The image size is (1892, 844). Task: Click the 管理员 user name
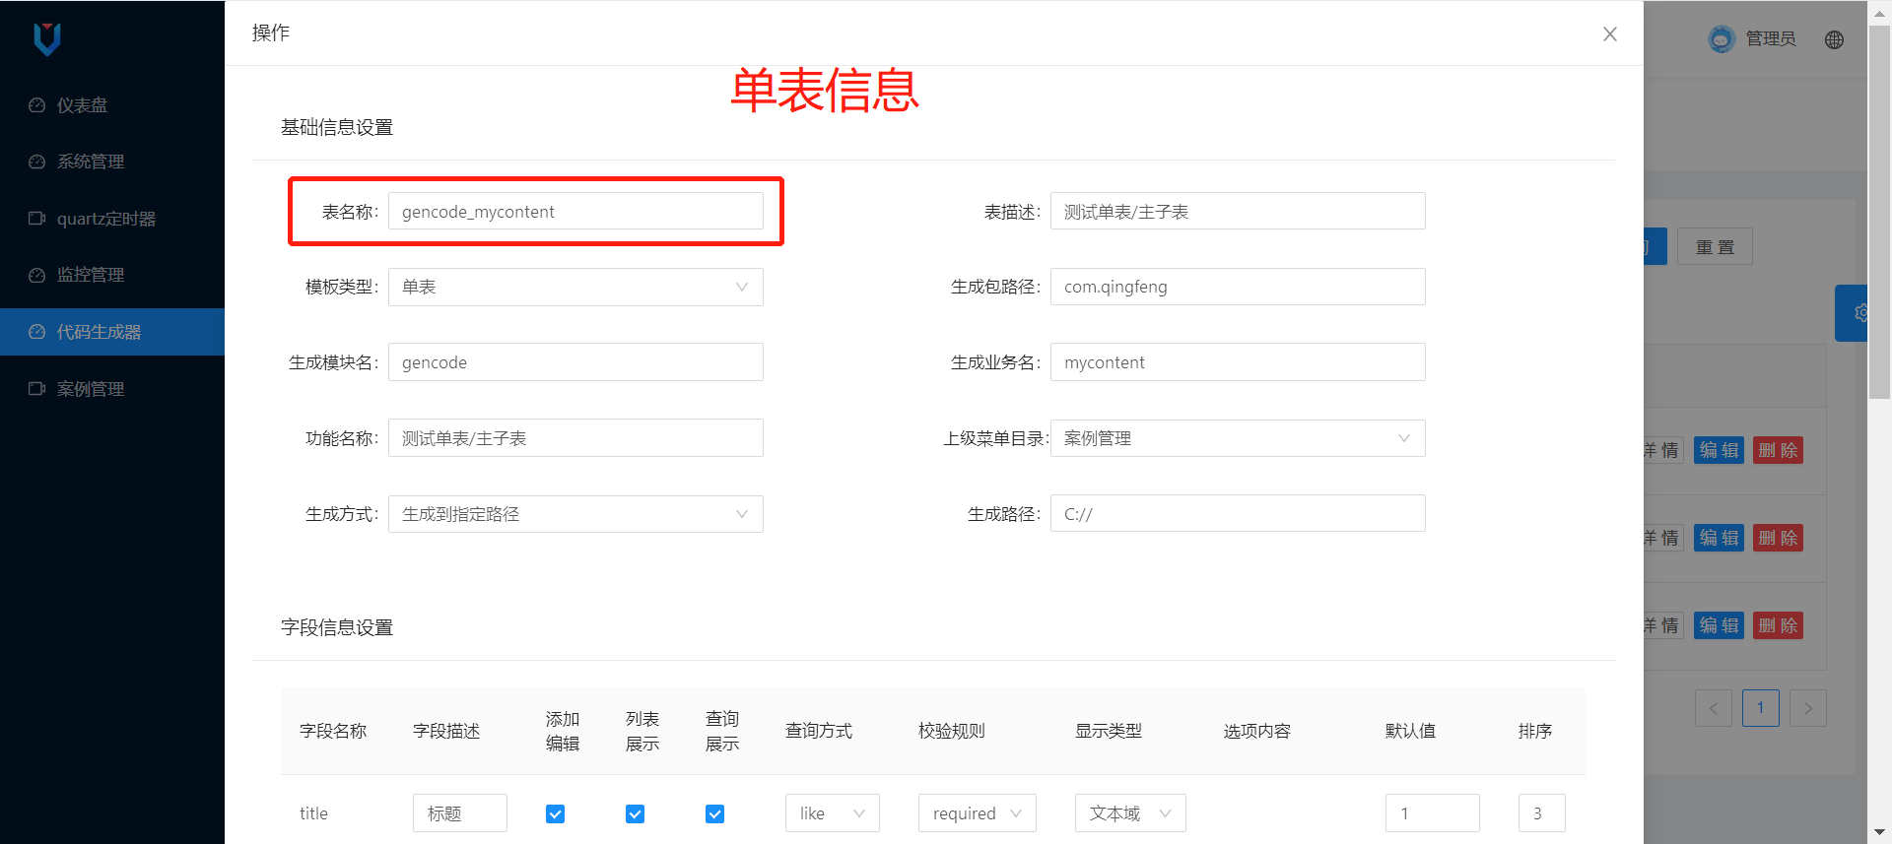(1771, 38)
